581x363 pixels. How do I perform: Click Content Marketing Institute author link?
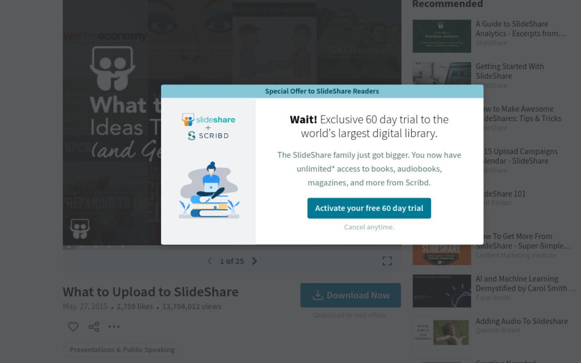coord(516,255)
